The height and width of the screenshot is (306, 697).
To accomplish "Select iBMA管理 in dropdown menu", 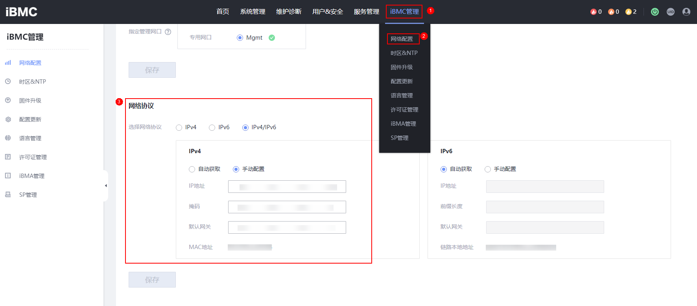I will pos(403,124).
